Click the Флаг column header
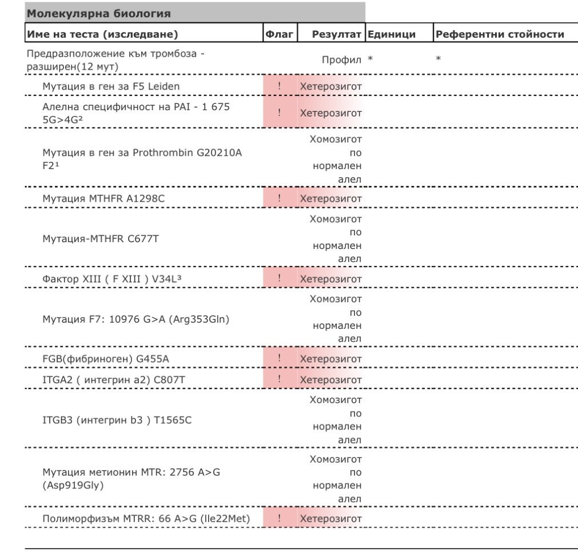This screenshot has height=555, width=578. point(279,34)
